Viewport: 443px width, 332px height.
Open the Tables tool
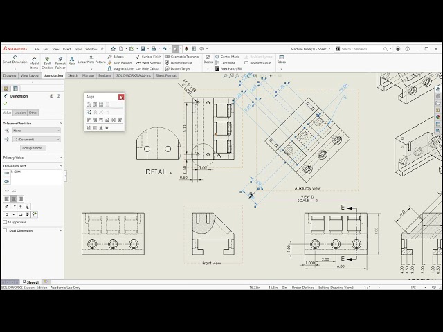coord(282,59)
